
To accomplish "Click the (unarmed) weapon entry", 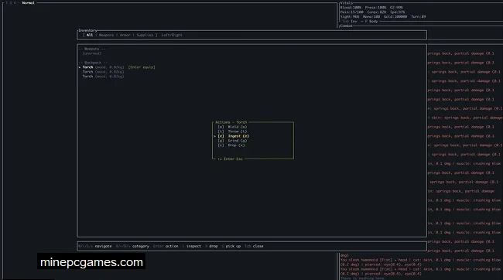I will (x=92, y=53).
